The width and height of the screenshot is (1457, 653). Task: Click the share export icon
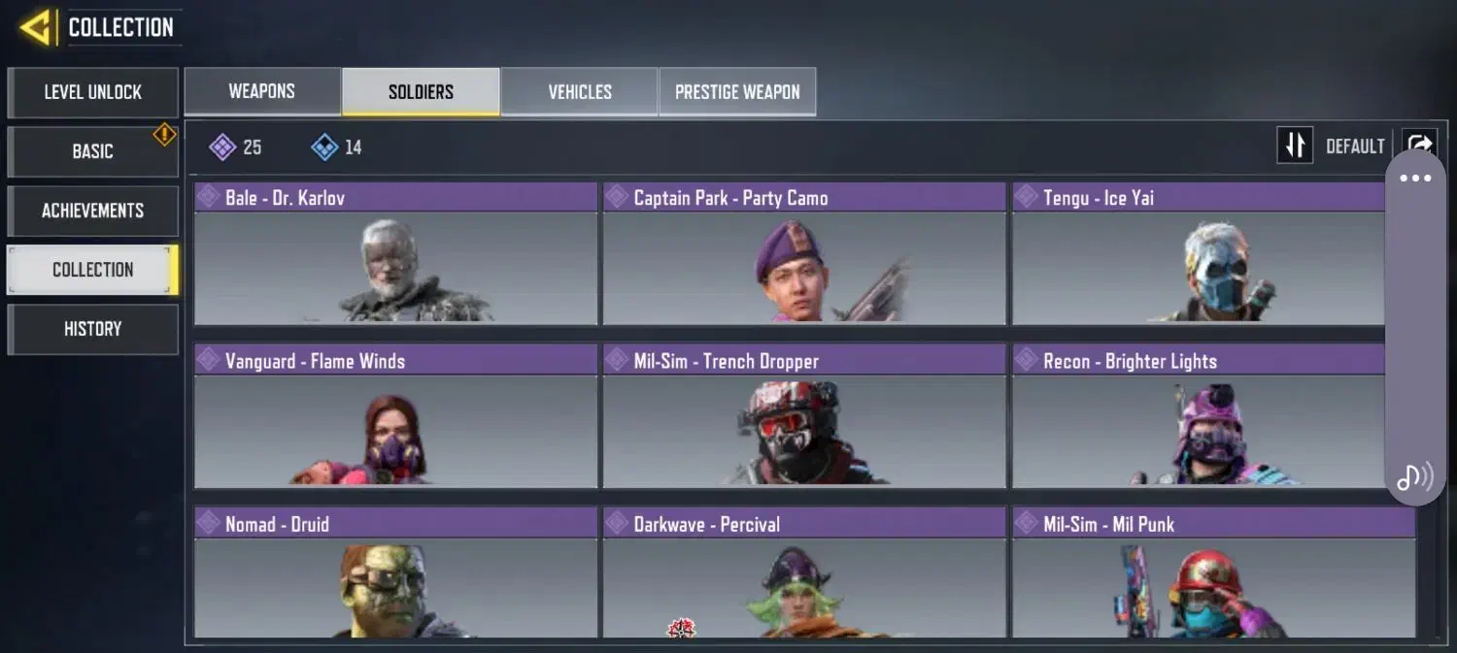pos(1418,145)
